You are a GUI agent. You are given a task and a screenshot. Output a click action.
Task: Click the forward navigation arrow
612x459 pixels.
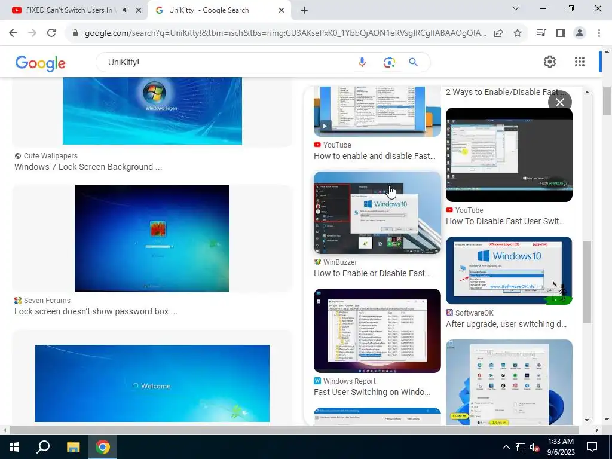(x=32, y=33)
